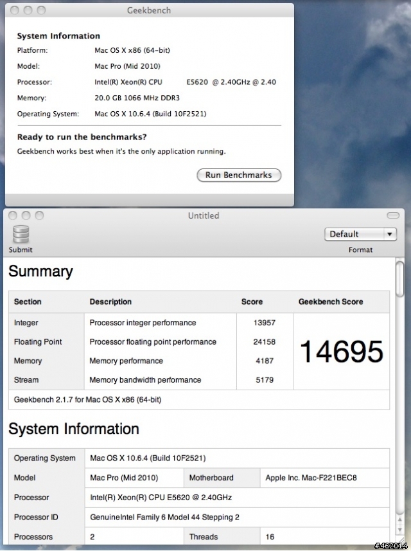Click the results Operating System value 10.6.4
Image resolution: width=411 pixels, height=551 pixels.
(148, 458)
